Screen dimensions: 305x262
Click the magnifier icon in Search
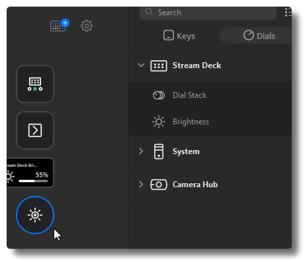[x=149, y=12]
